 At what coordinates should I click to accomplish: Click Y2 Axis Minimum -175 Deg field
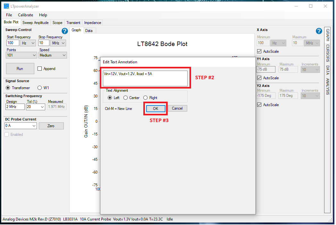click(x=266, y=96)
